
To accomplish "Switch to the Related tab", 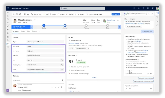I will (34, 31).
